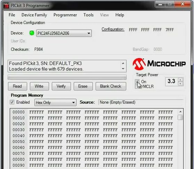The height and width of the screenshot is (169, 194).
Task: Open the File menu
Action: point(12,15)
